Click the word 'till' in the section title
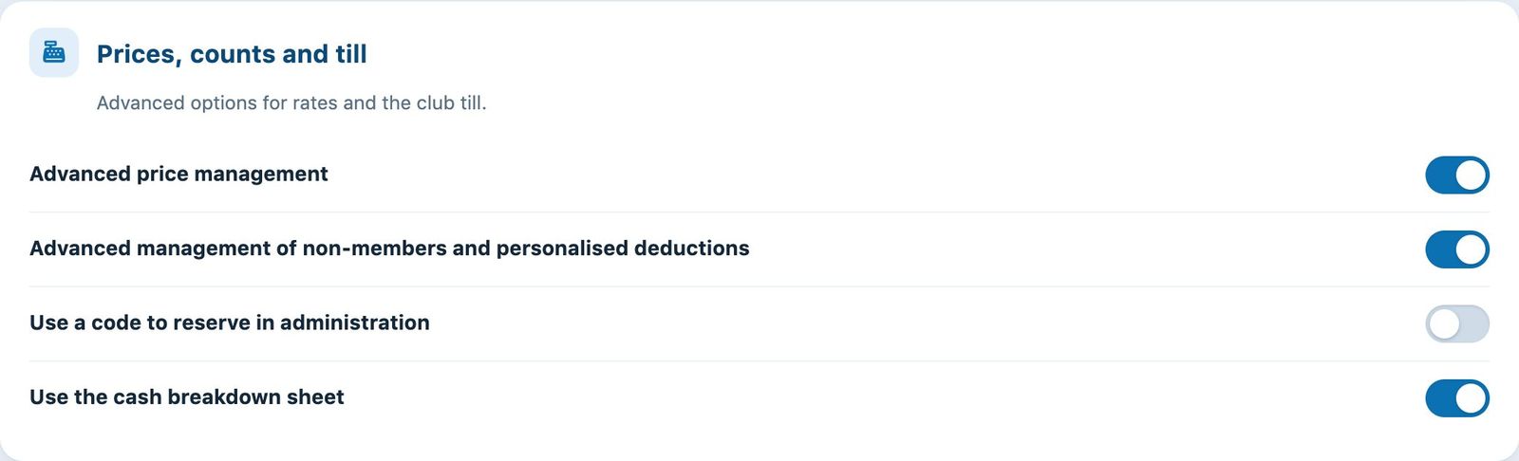 click(351, 54)
